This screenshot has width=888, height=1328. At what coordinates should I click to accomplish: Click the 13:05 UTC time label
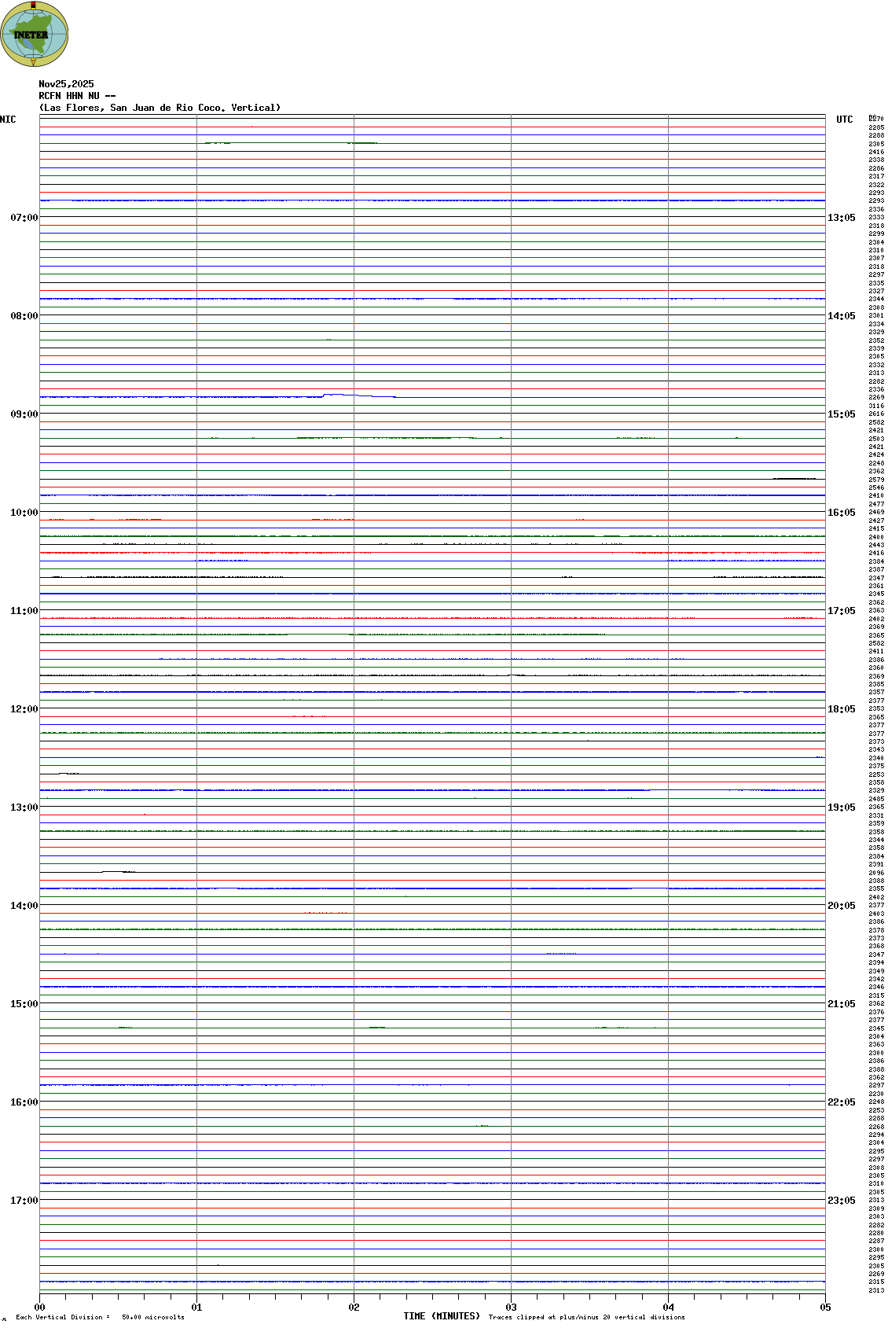(x=842, y=218)
